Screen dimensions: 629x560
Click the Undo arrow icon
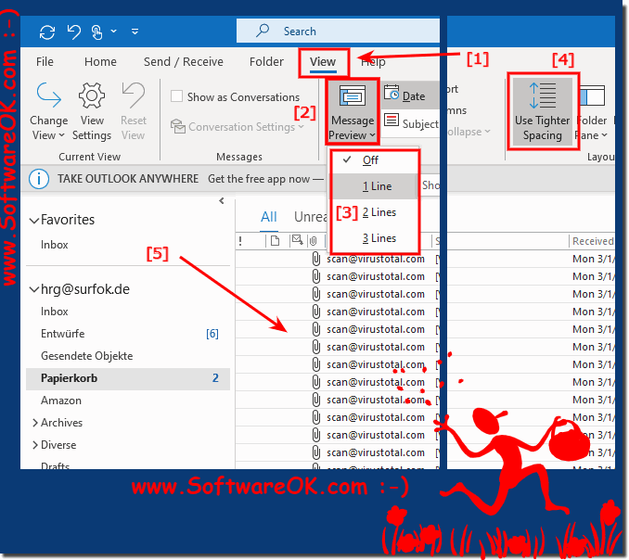[x=74, y=32]
